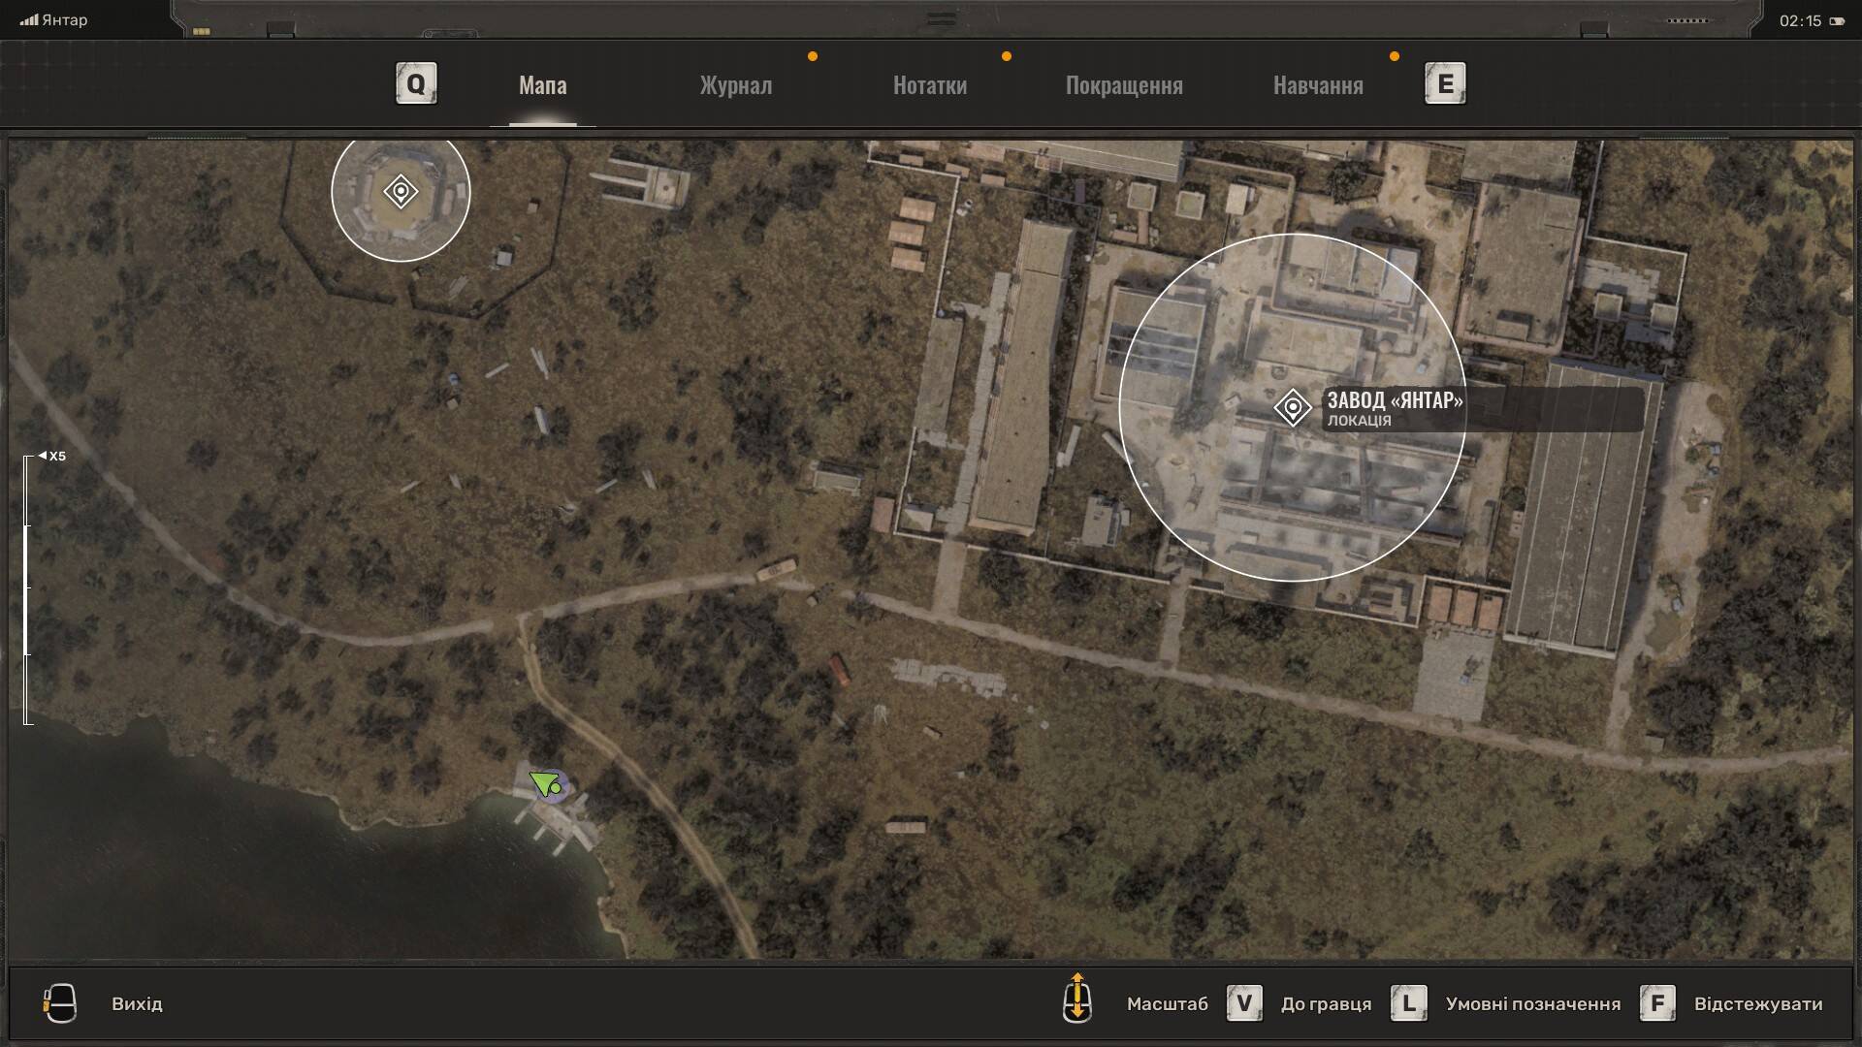Click the 02:15 clock display

coord(1800,20)
